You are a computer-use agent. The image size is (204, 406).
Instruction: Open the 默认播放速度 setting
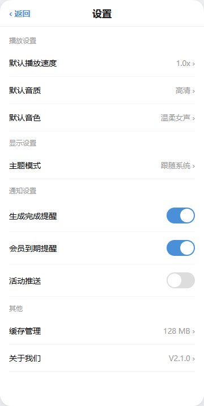point(102,63)
